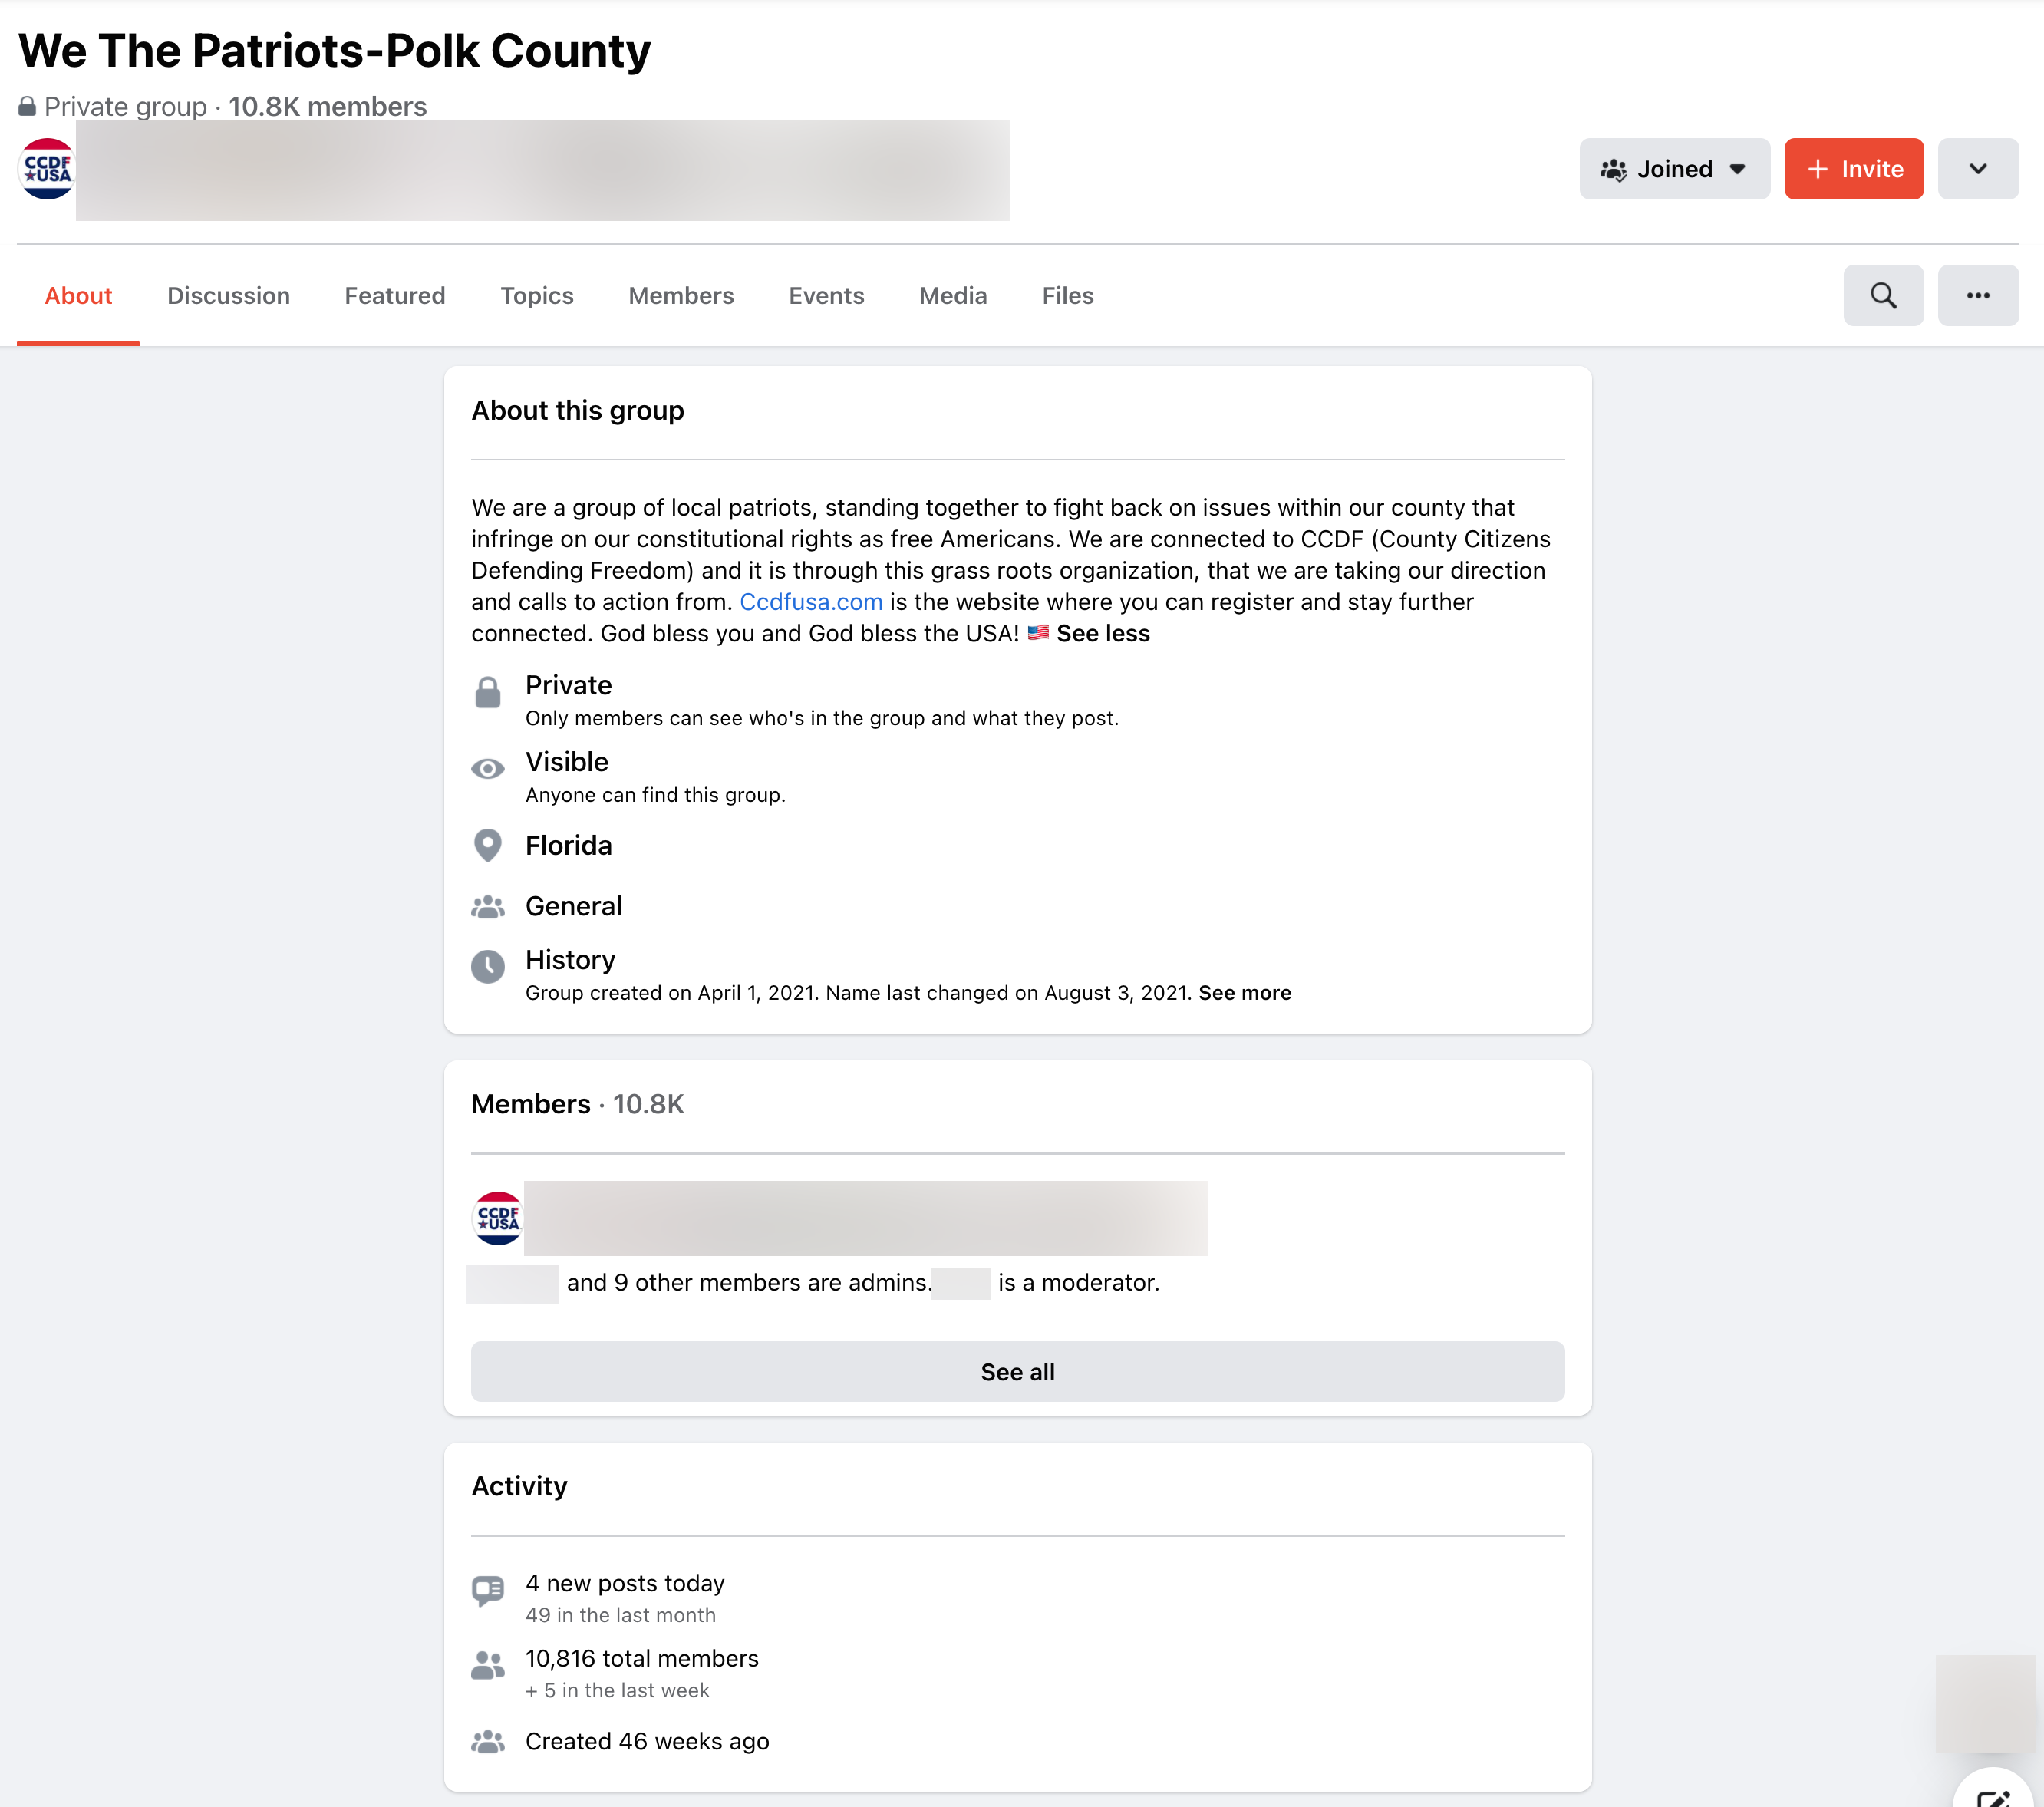
Task: Collapse the description with See less
Action: point(1102,634)
